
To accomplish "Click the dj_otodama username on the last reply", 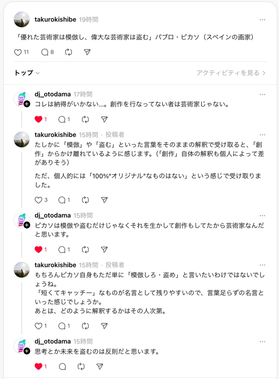I will [53, 342].
